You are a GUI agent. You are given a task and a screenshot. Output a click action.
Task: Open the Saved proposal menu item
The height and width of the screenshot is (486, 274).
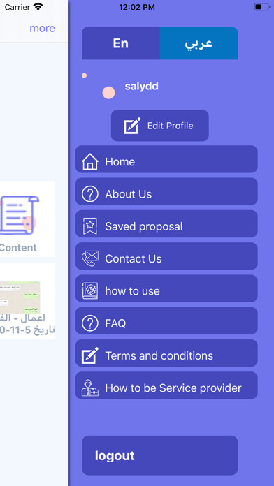166,226
